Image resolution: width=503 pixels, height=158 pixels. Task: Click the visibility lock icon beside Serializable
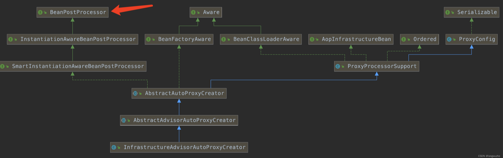pyautogui.click(x=453, y=13)
